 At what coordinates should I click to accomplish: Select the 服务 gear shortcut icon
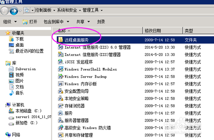61,113
